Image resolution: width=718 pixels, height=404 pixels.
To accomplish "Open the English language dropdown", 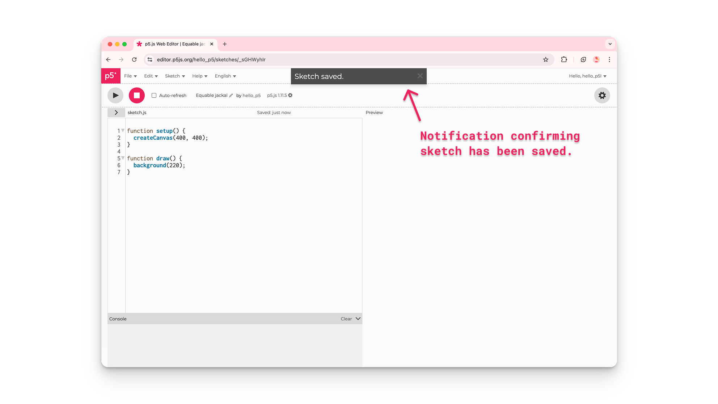I will [x=225, y=76].
